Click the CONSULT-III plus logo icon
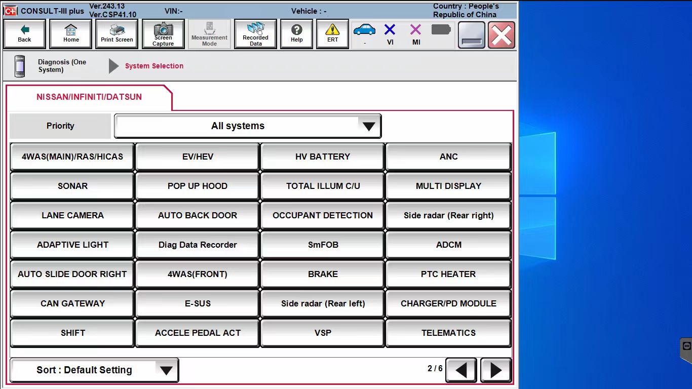The height and width of the screenshot is (389, 692). tap(10, 11)
